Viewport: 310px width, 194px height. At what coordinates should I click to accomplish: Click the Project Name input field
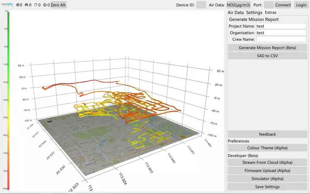click(281, 26)
